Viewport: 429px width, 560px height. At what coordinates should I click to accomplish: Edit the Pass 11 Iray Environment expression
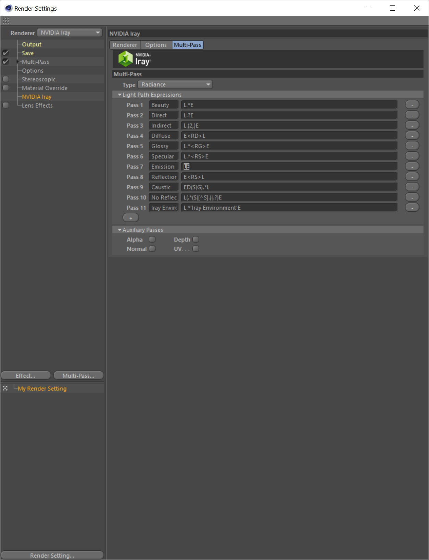pos(289,208)
